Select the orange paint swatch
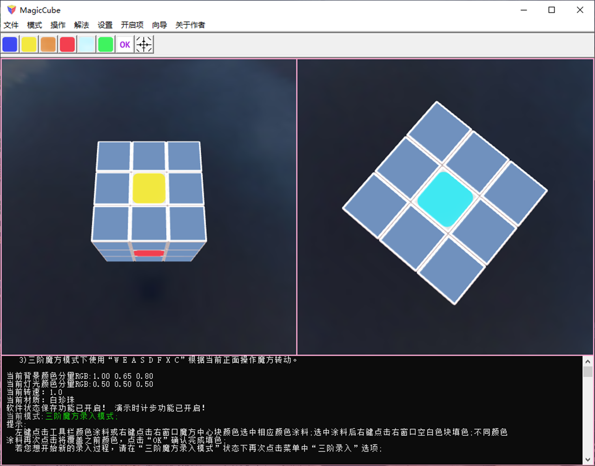 [x=48, y=44]
